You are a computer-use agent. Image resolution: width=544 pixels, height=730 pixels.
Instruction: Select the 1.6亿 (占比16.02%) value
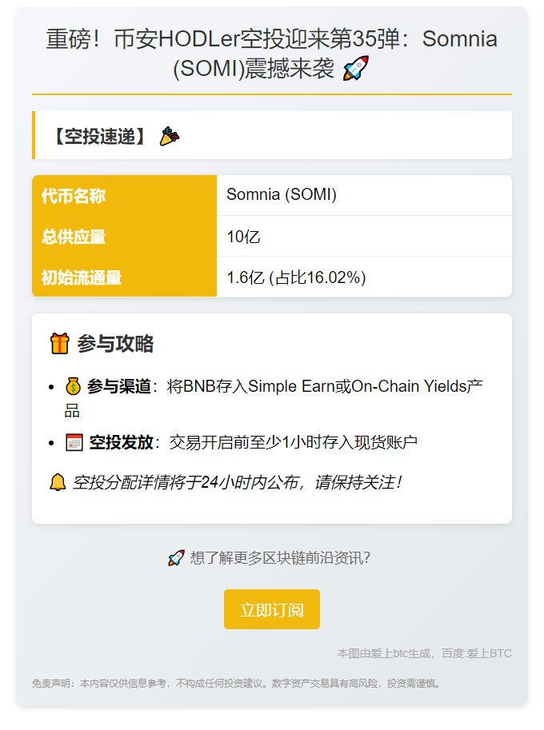296,277
